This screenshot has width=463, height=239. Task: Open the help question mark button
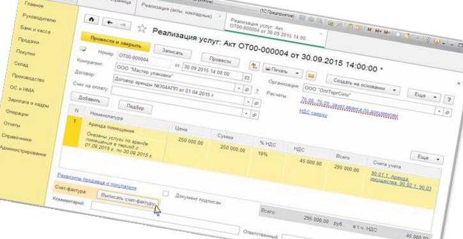(449, 99)
